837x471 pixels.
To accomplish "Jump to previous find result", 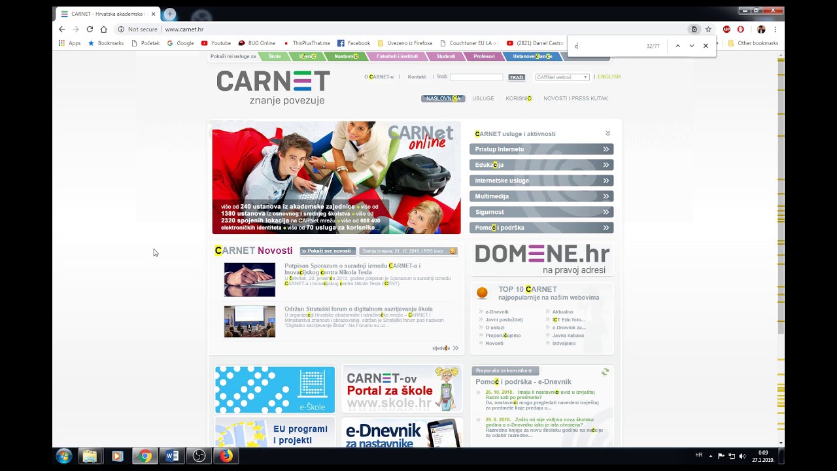I will coord(677,46).
